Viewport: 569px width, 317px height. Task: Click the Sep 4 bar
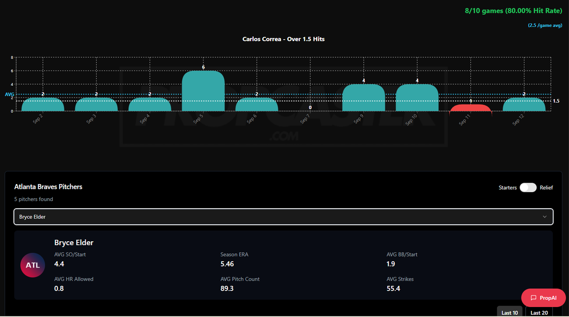(x=150, y=104)
